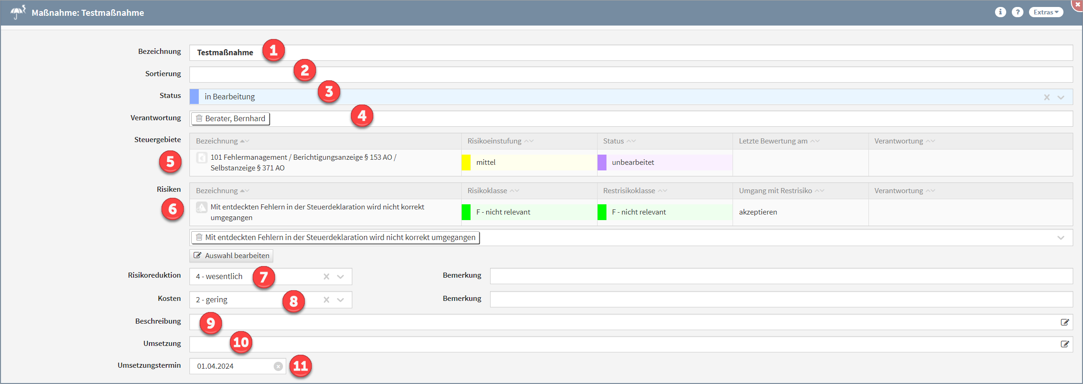Remove Berater, Bernhard via trash icon
This screenshot has height=384, width=1083.
coord(199,118)
